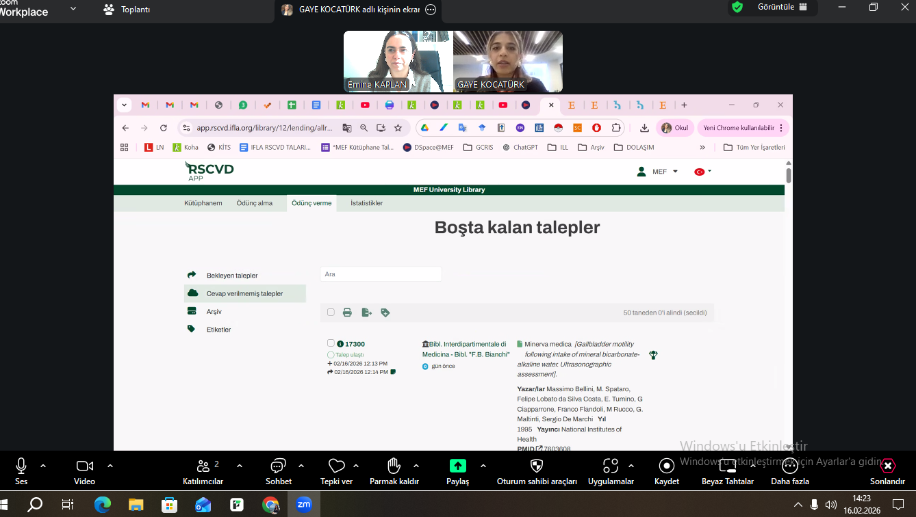Switch to the Ödünç alma tab
This screenshot has height=517, width=916.
click(x=254, y=203)
